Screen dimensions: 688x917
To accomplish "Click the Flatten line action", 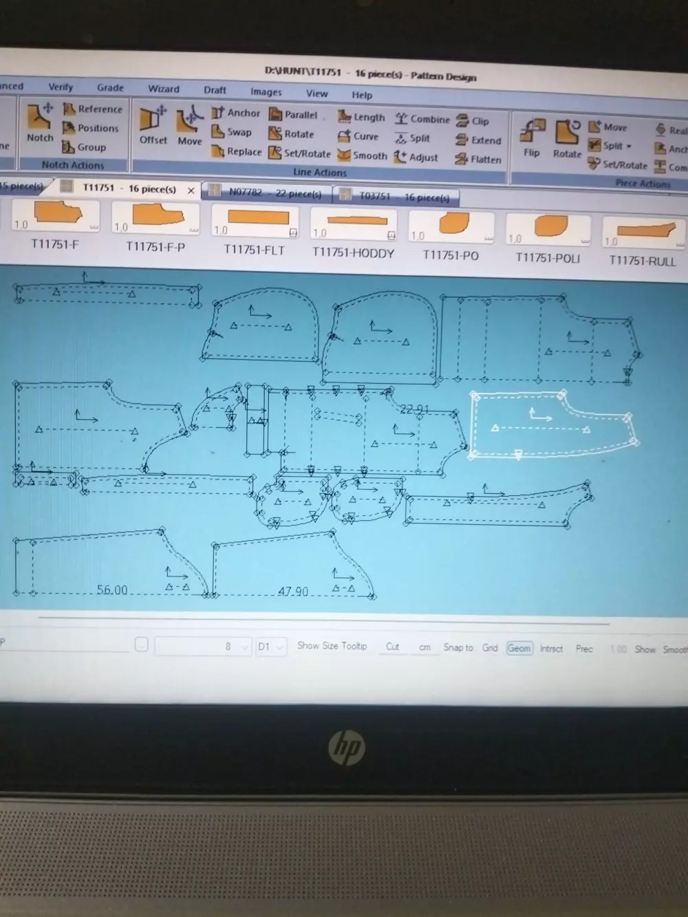I will click(478, 160).
